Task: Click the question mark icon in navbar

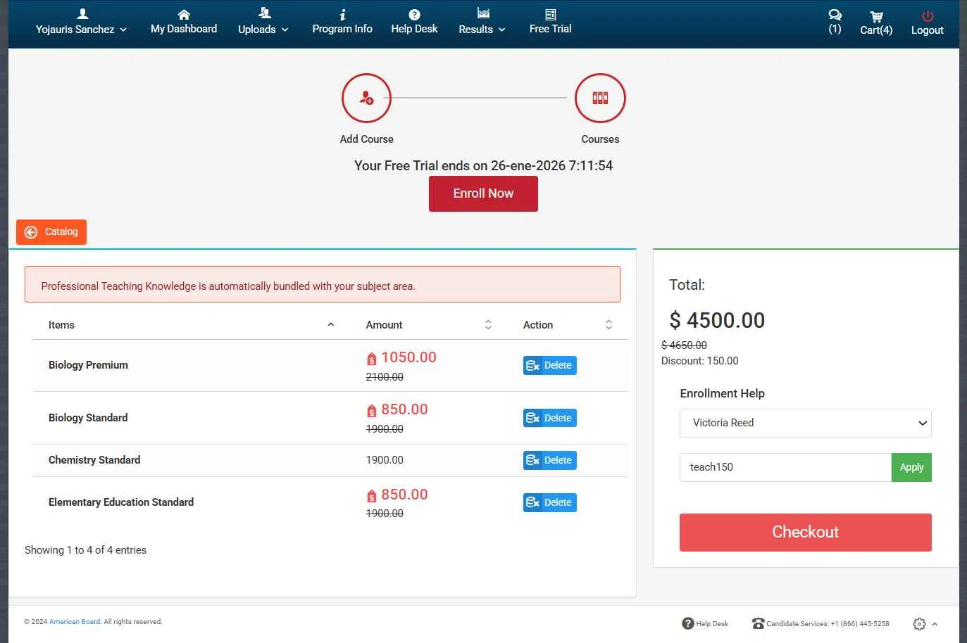Action: coord(414,14)
